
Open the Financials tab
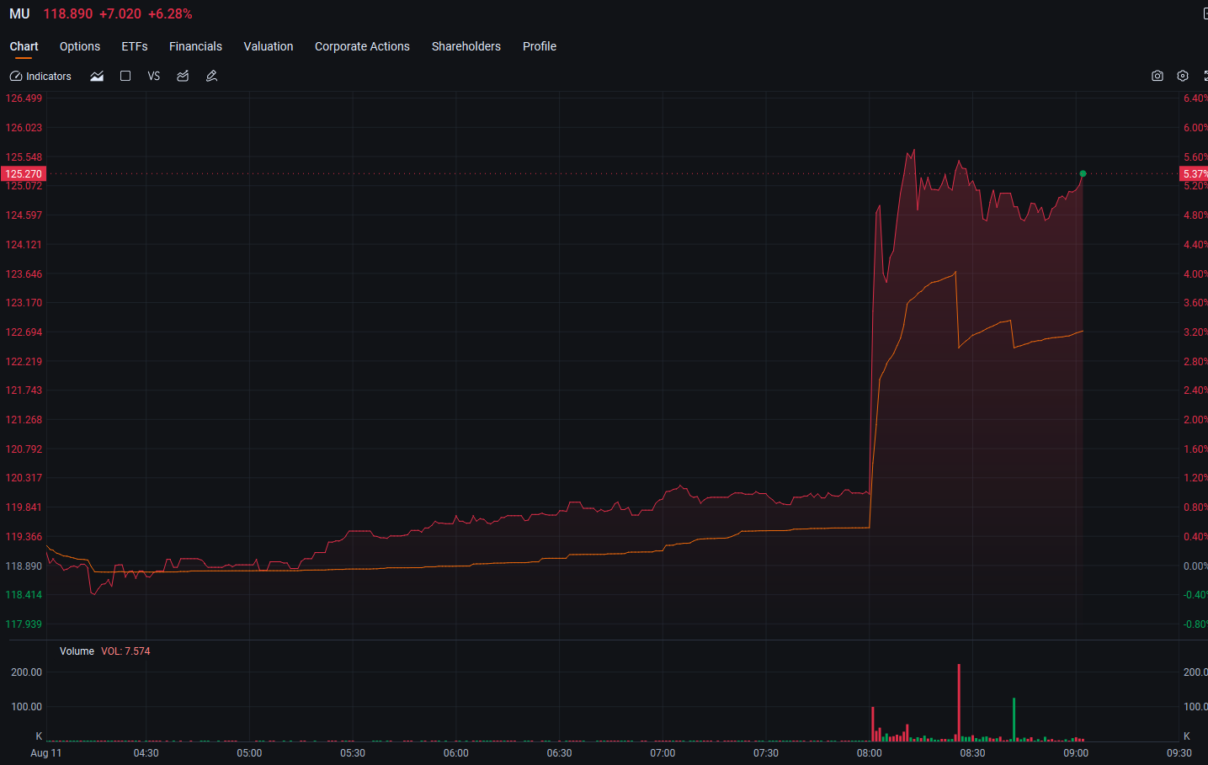(x=195, y=46)
